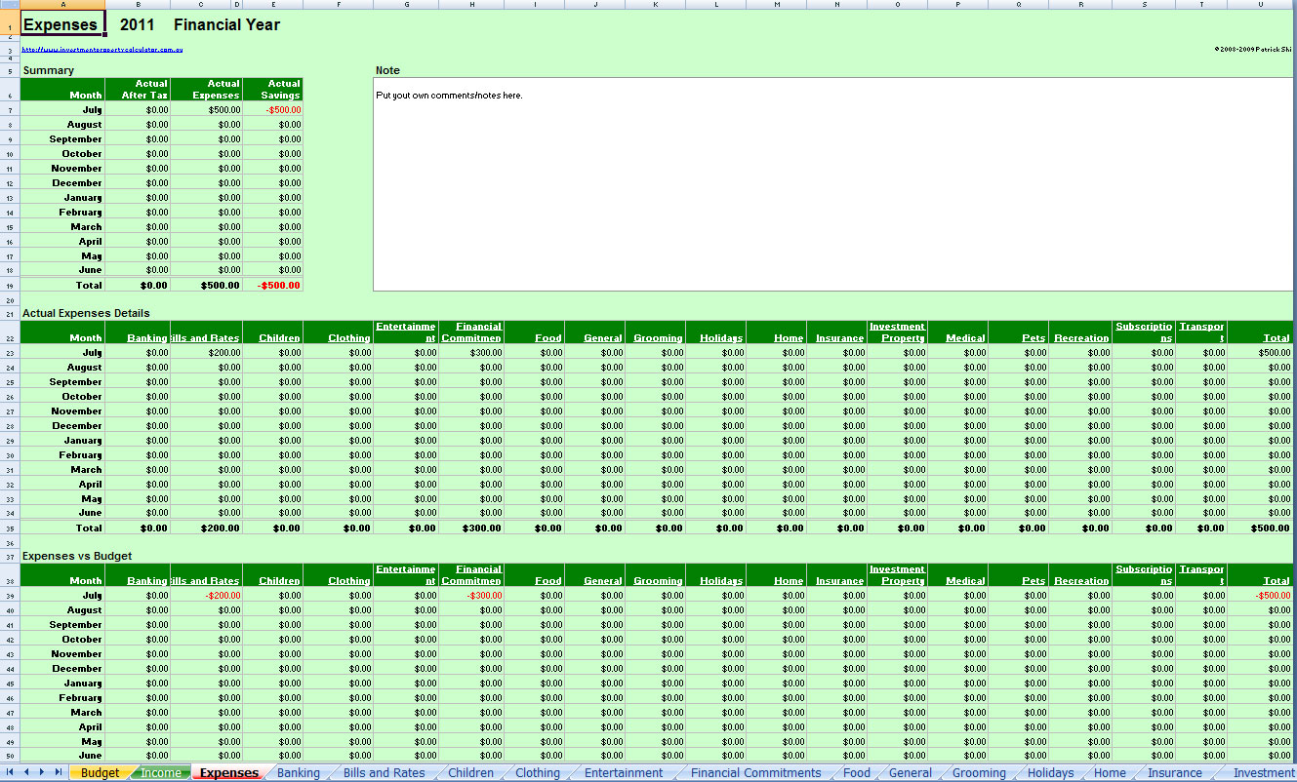Open the Budget sheet tab
This screenshot has height=782, width=1297.
click(x=100, y=773)
